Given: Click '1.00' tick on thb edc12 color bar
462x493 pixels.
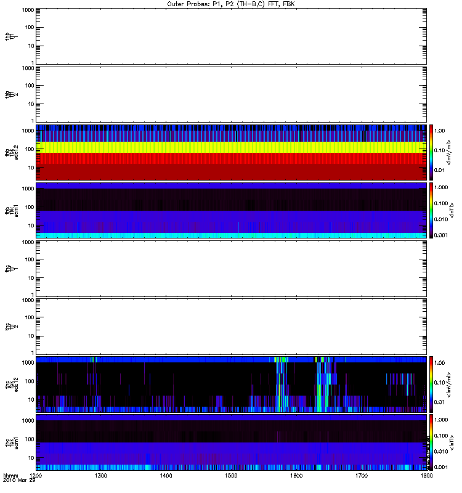Looking at the screenshot, I should coord(439,131).
